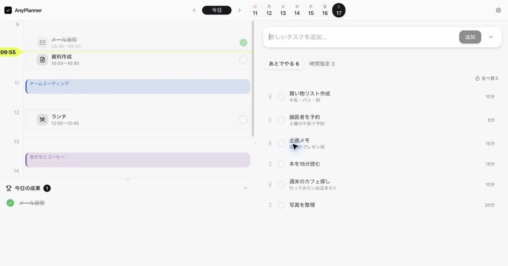508x266 pixels.
Task: Click the trophy icon beside 今日の成果
Action: click(9, 188)
